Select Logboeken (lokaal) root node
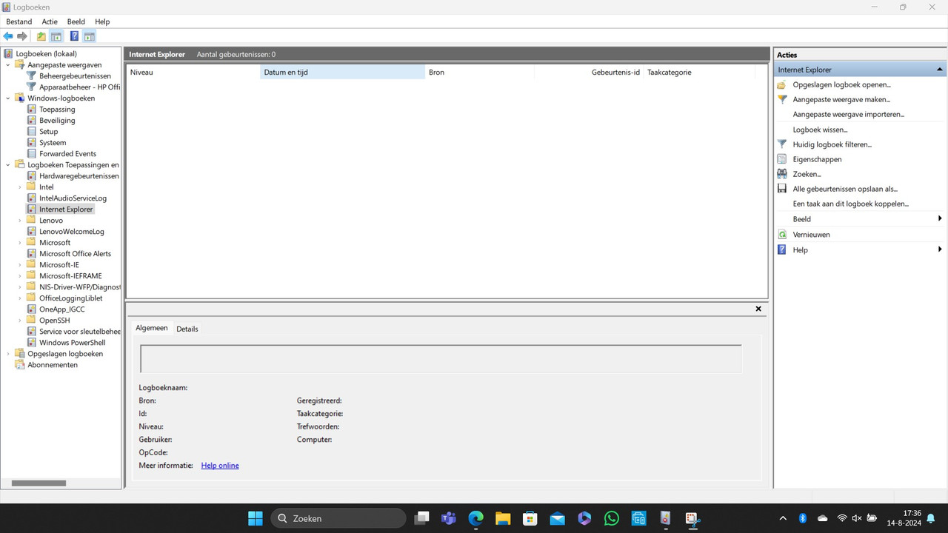The image size is (948, 533). point(46,53)
